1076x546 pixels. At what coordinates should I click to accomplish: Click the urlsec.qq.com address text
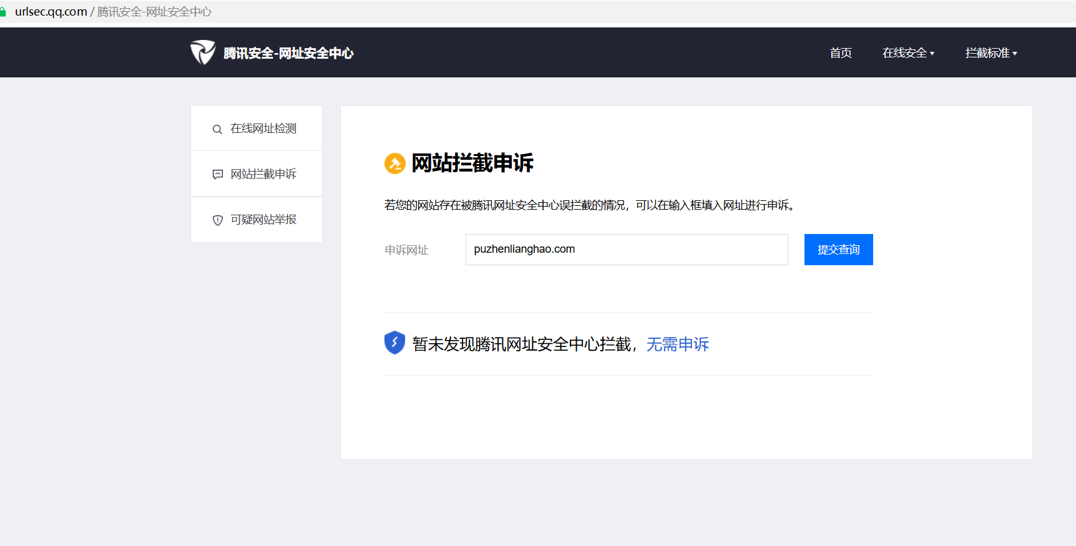[51, 12]
